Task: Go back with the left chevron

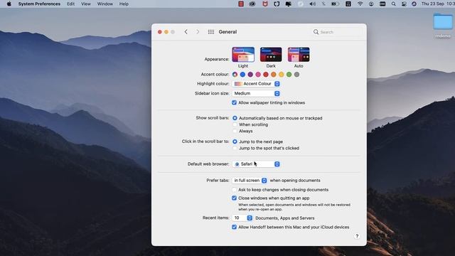Action: pos(186,31)
